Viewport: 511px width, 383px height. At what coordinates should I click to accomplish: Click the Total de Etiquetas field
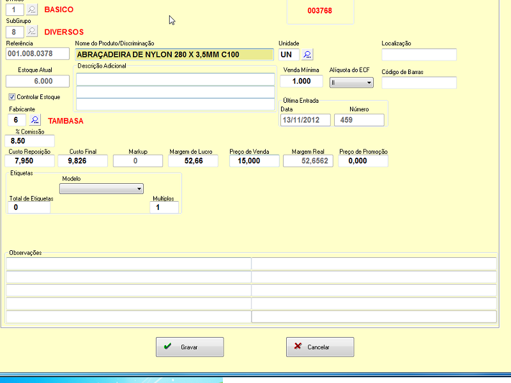point(28,207)
